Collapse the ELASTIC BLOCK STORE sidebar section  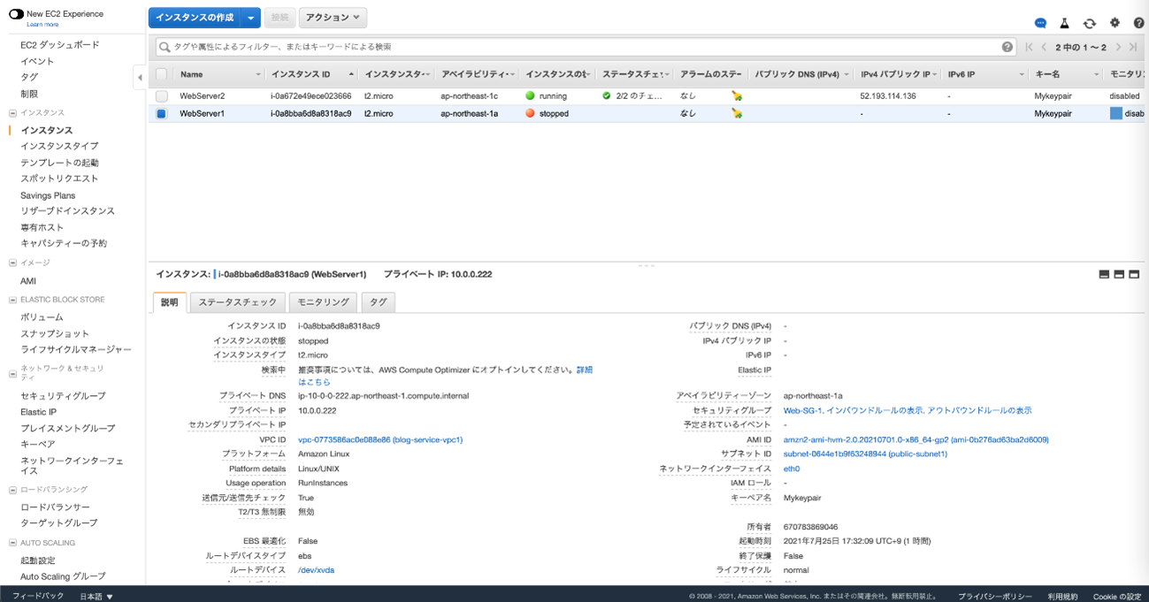12,300
